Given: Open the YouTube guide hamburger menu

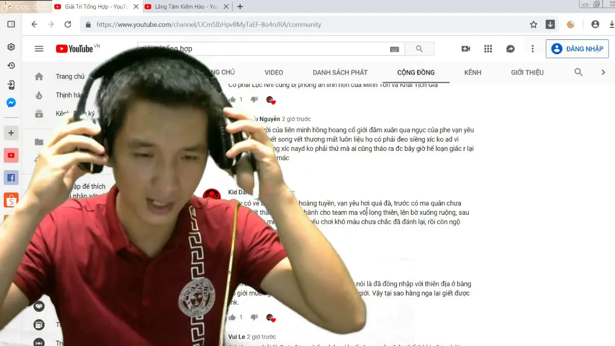Looking at the screenshot, I should pos(39,49).
